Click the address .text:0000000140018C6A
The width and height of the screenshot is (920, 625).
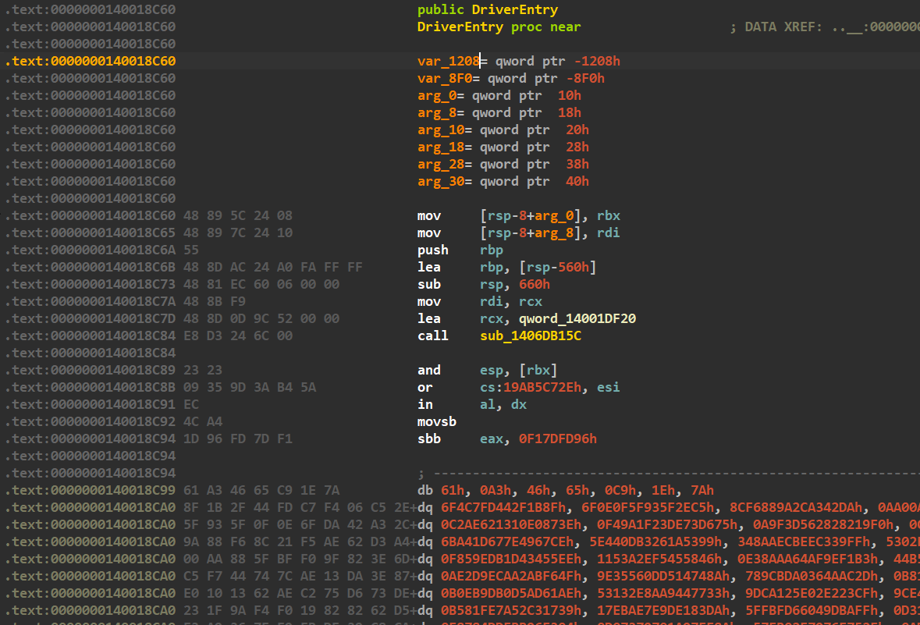[x=90, y=250]
